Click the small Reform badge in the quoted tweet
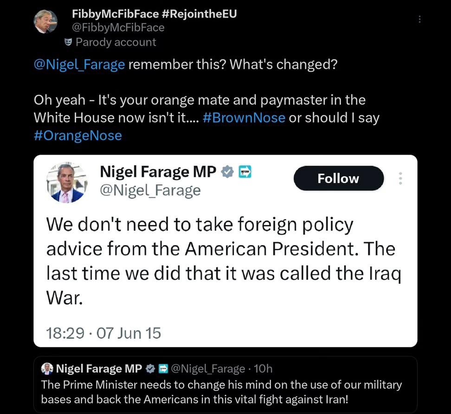Screen dimensions: 451x414 point(163,369)
